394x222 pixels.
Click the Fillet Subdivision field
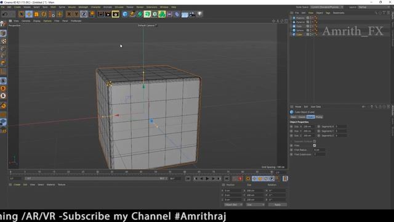[x=319, y=155]
